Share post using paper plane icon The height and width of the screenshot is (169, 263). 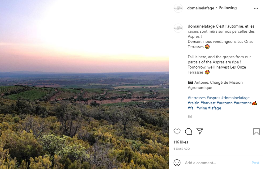[x=200, y=131]
